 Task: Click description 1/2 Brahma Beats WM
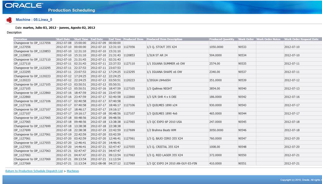pos(161,130)
